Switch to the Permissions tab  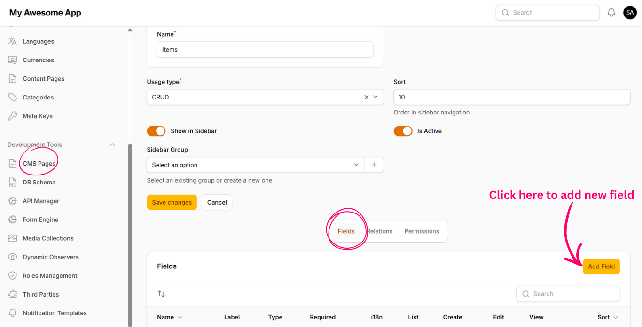pyautogui.click(x=422, y=231)
